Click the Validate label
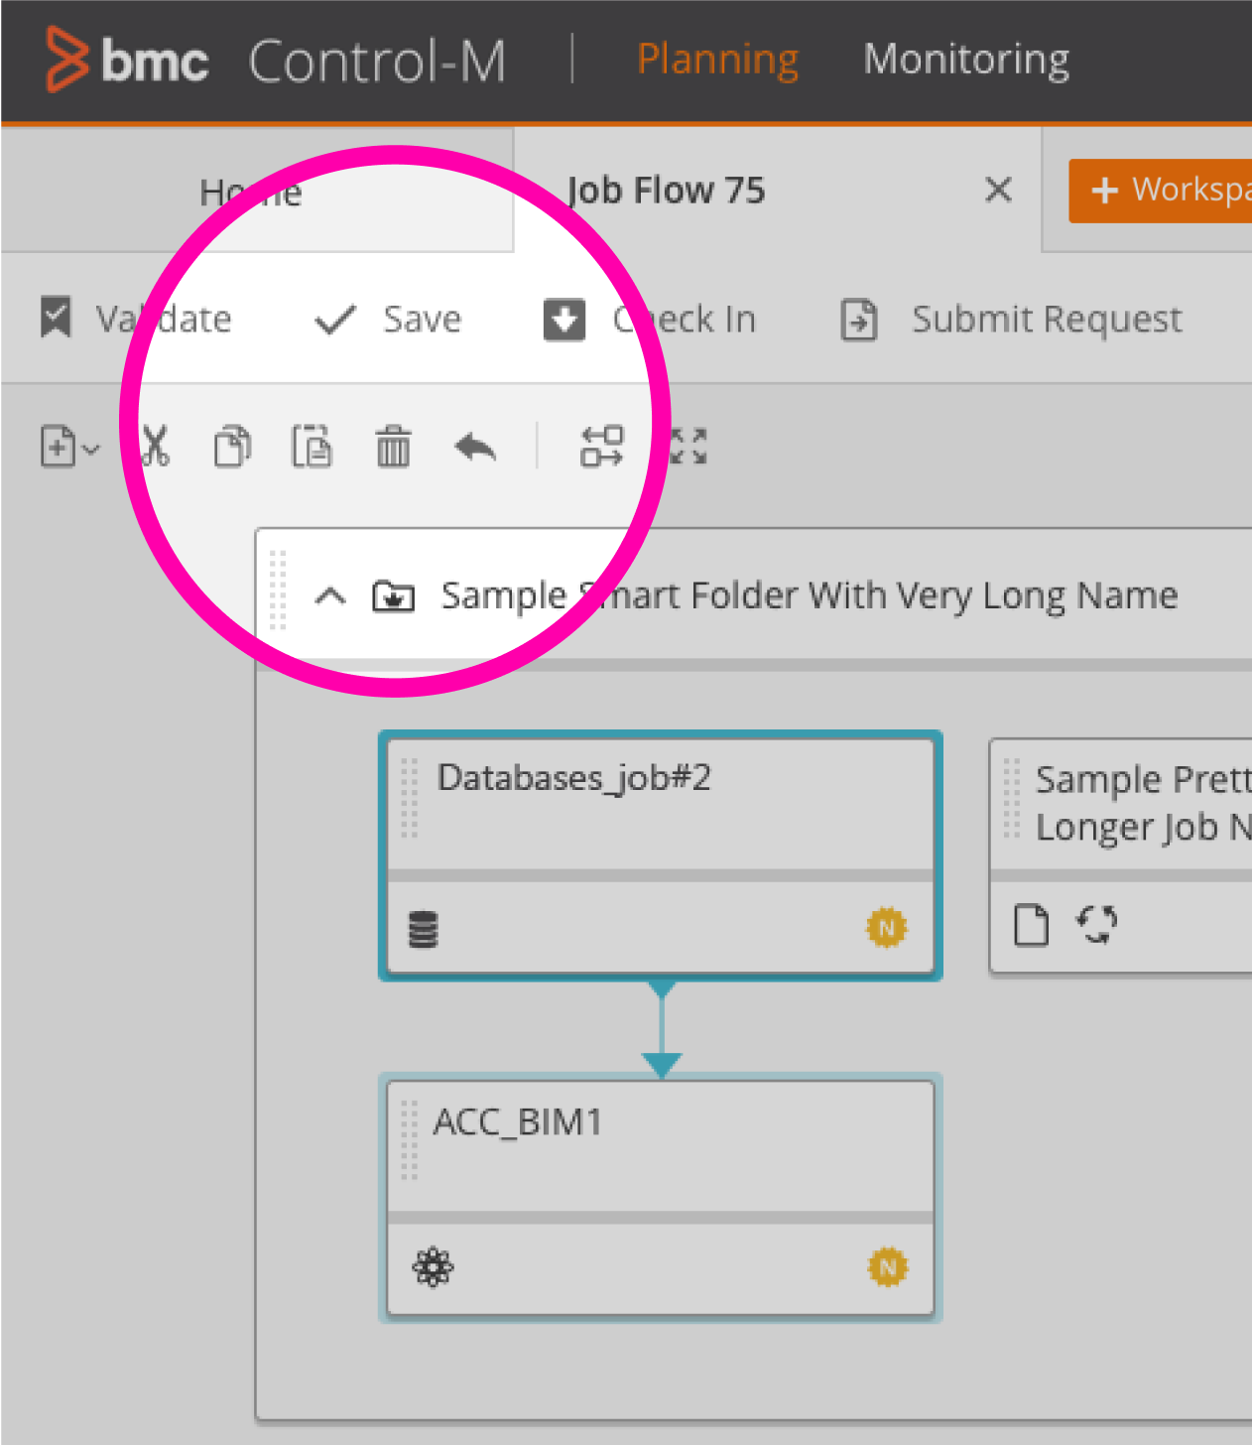1252x1445 pixels. tap(163, 319)
